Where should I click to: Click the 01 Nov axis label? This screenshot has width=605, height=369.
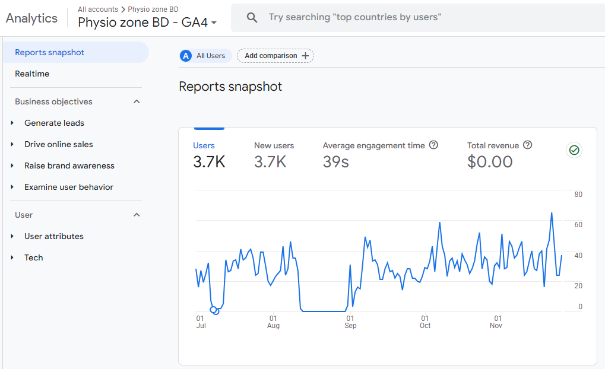click(x=496, y=322)
